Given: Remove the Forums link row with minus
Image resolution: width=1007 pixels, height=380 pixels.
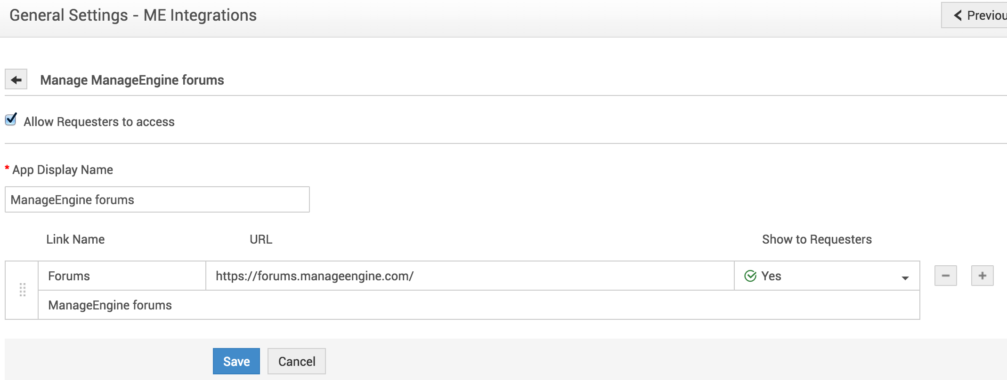Looking at the screenshot, I should pyautogui.click(x=945, y=276).
